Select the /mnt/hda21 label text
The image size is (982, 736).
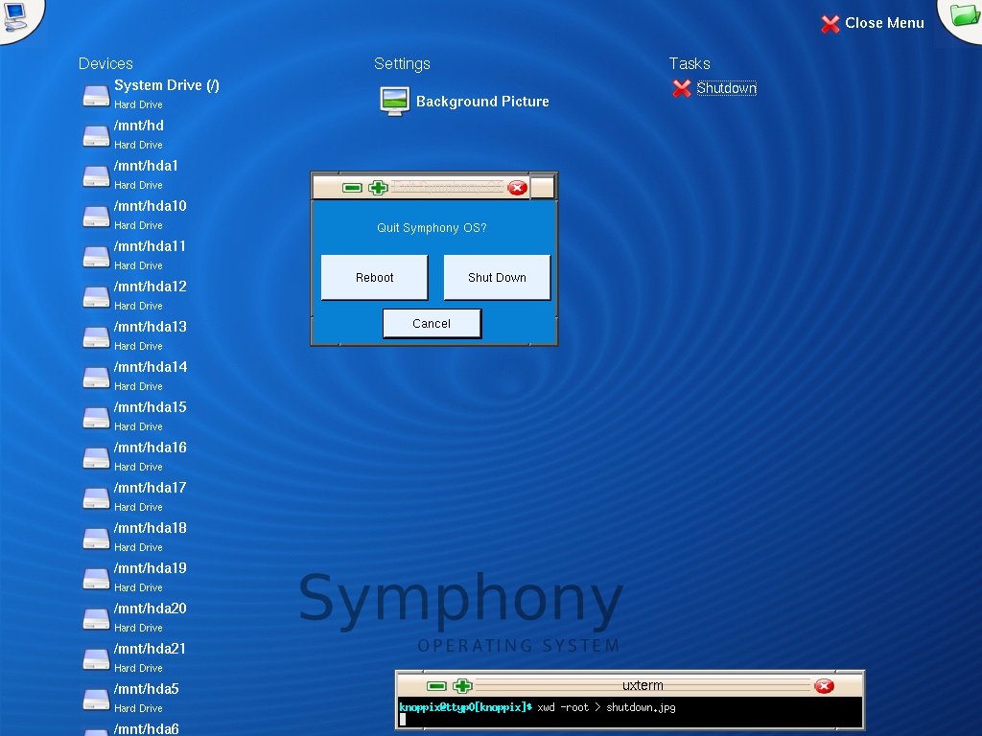(151, 649)
